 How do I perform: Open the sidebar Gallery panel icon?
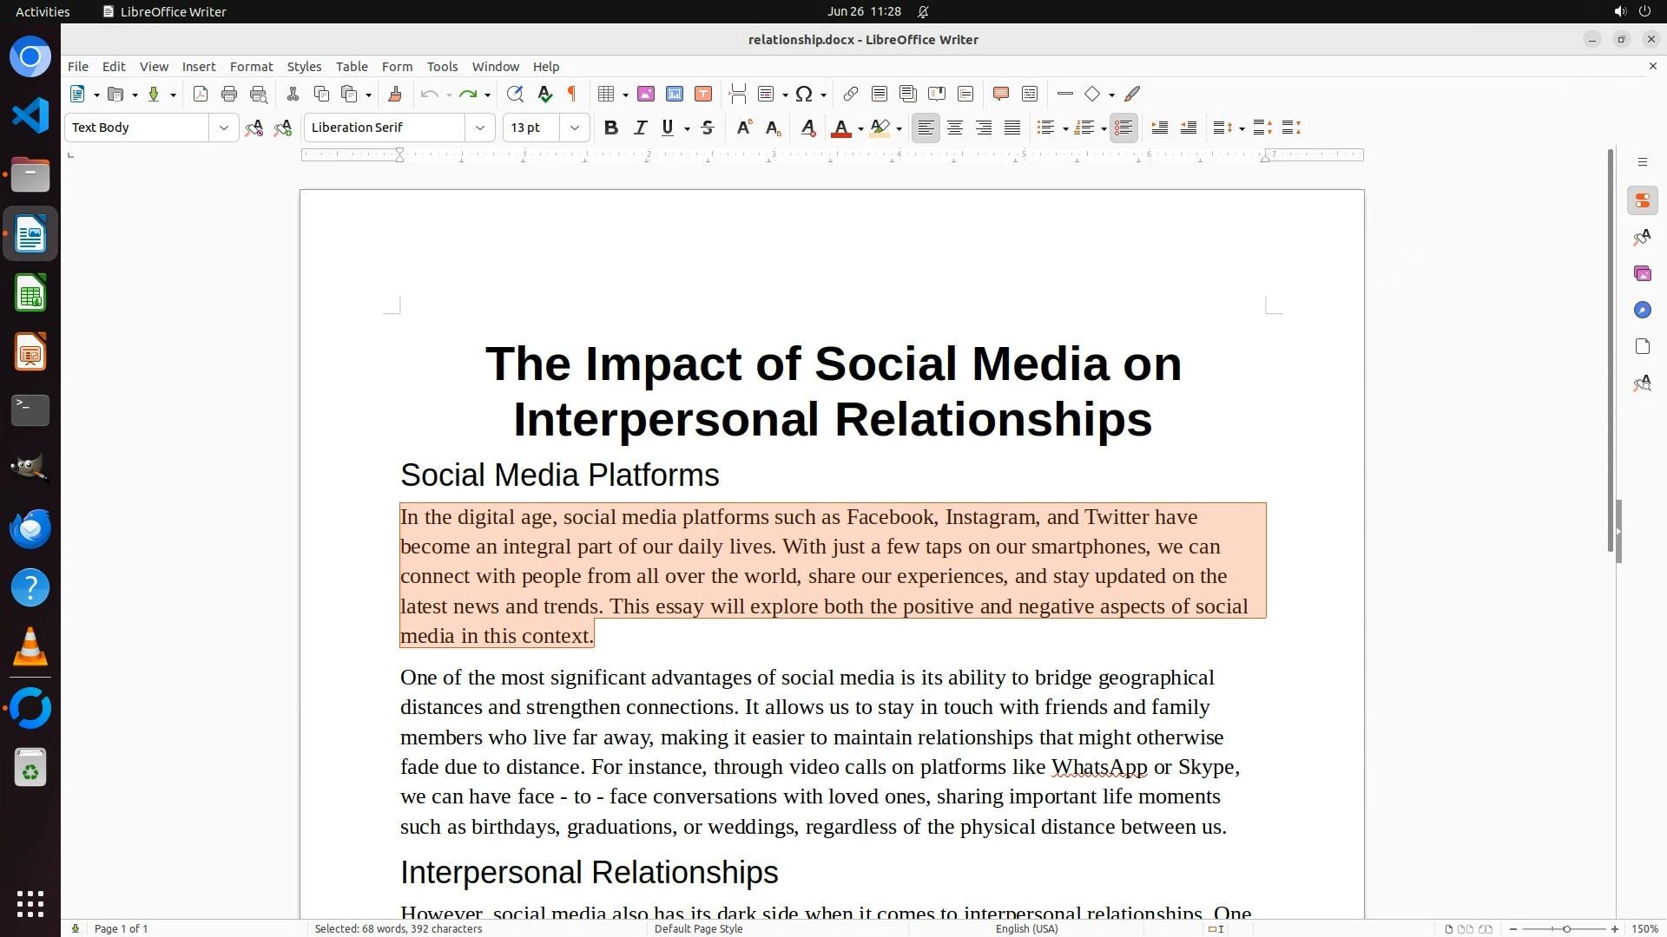(1642, 274)
